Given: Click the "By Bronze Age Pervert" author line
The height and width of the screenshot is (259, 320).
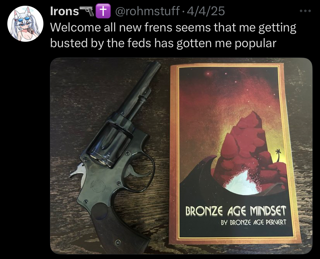Looking at the screenshot, I should pos(254,222).
